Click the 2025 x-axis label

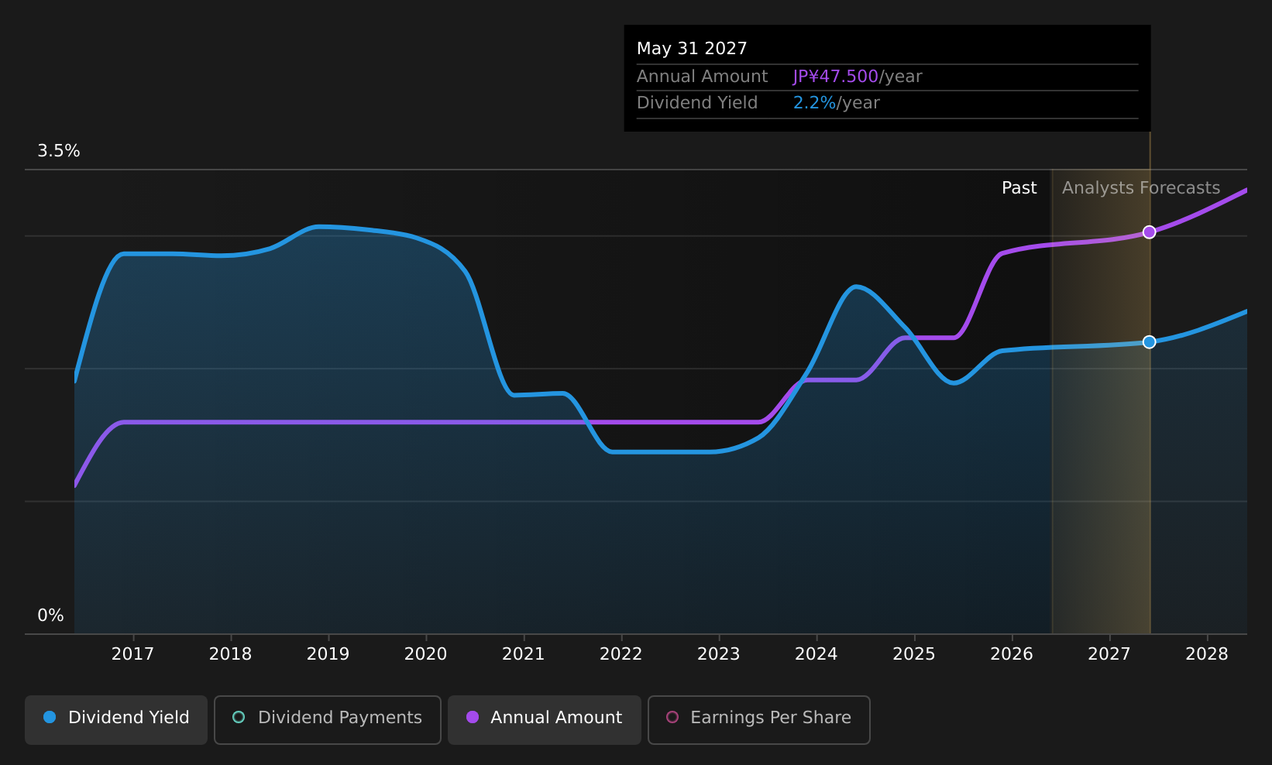pos(913,654)
